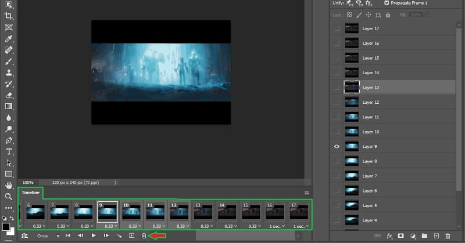This screenshot has width=465, height=243.
Task: Select the Eyedropper tool
Action: pyautogui.click(x=9, y=38)
